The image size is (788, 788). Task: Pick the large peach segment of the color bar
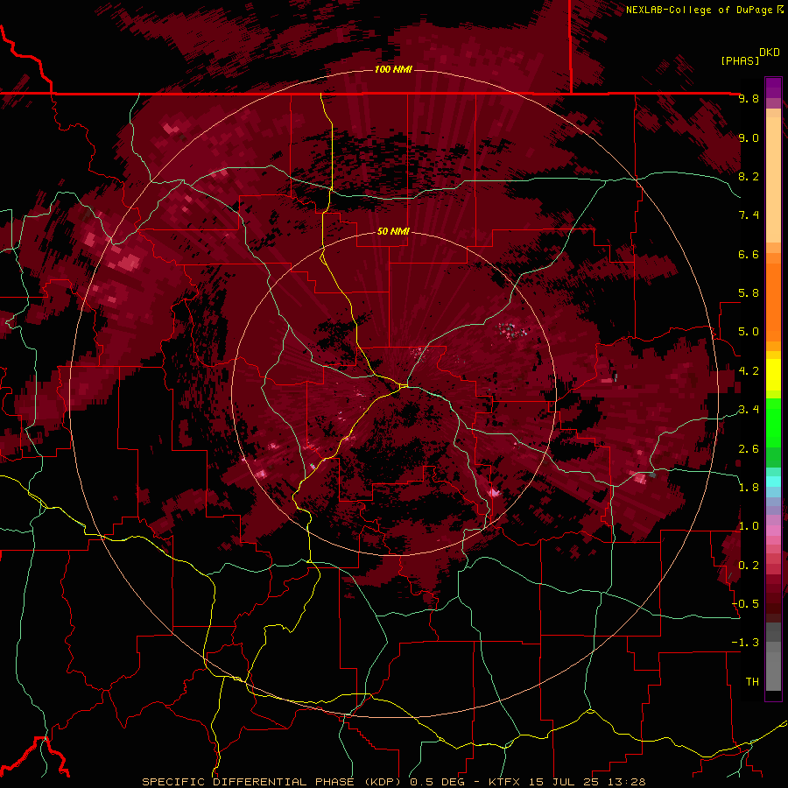click(773, 181)
